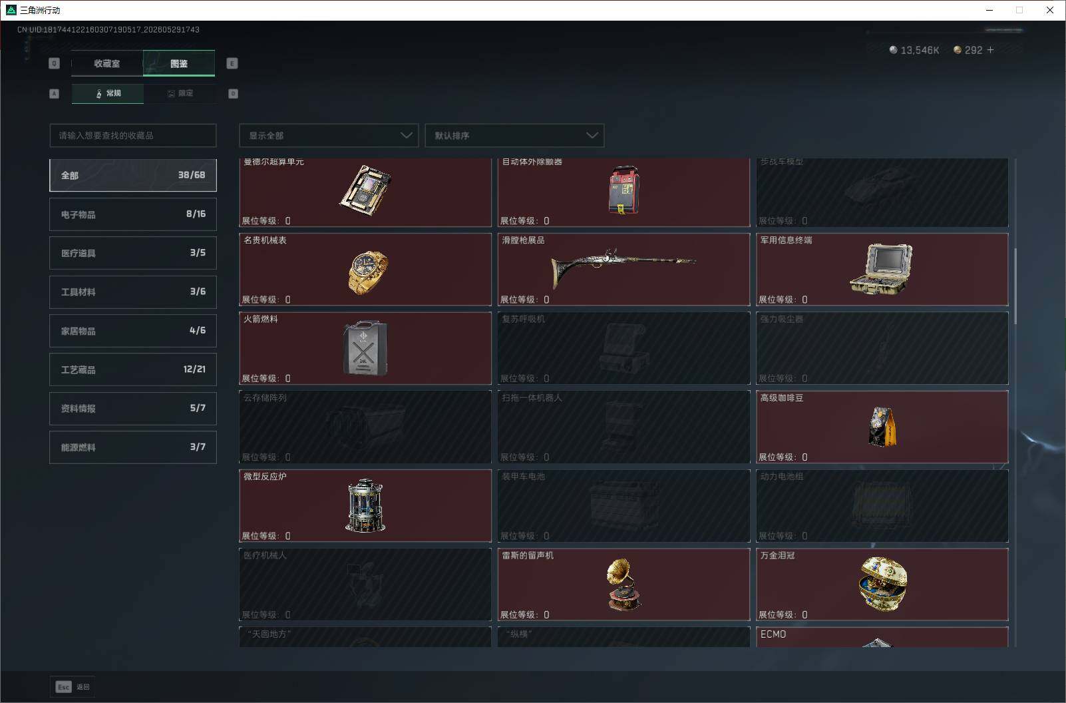Click 展位等级 text on 万金泪冠 card
This screenshot has width=1066, height=703.
click(x=783, y=614)
